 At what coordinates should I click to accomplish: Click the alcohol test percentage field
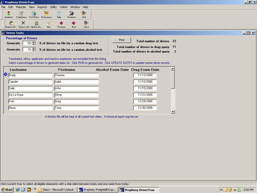click(x=27, y=50)
